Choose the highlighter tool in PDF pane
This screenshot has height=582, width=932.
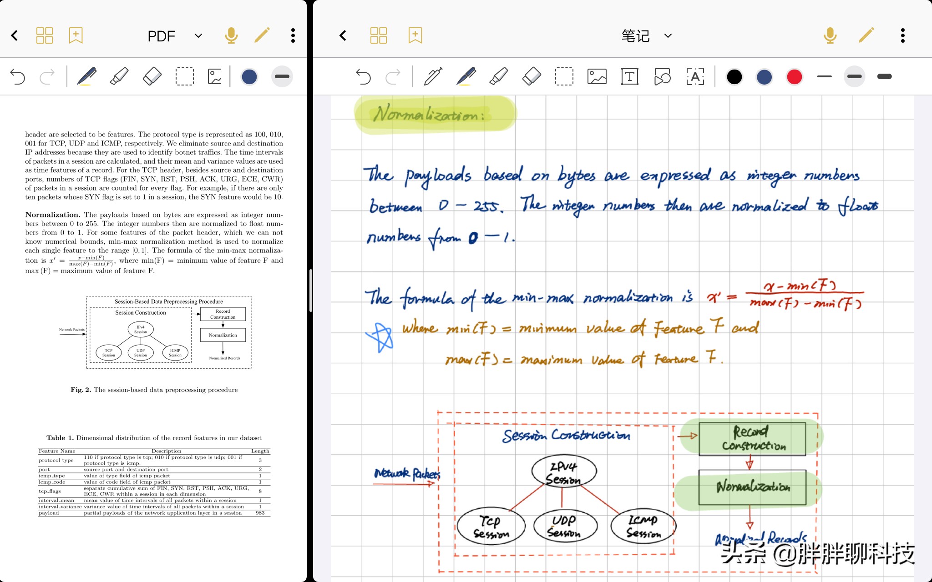click(119, 76)
